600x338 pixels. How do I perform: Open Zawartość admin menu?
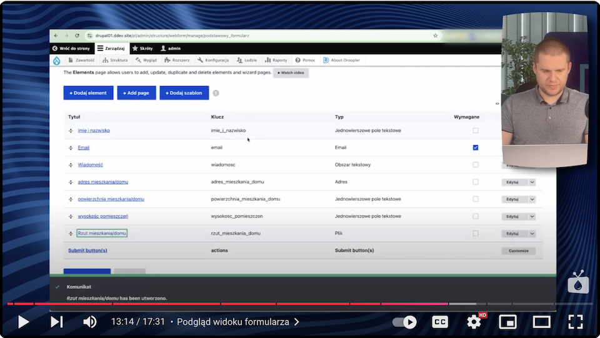point(81,60)
